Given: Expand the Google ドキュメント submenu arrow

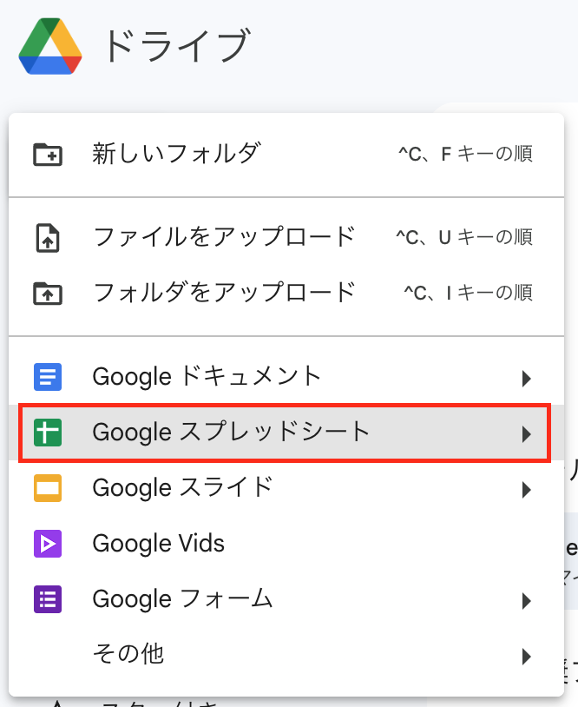Looking at the screenshot, I should [526, 379].
